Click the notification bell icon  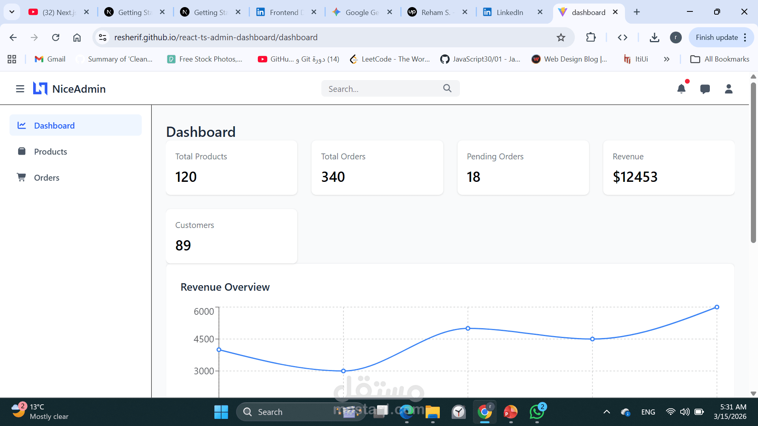(x=681, y=89)
